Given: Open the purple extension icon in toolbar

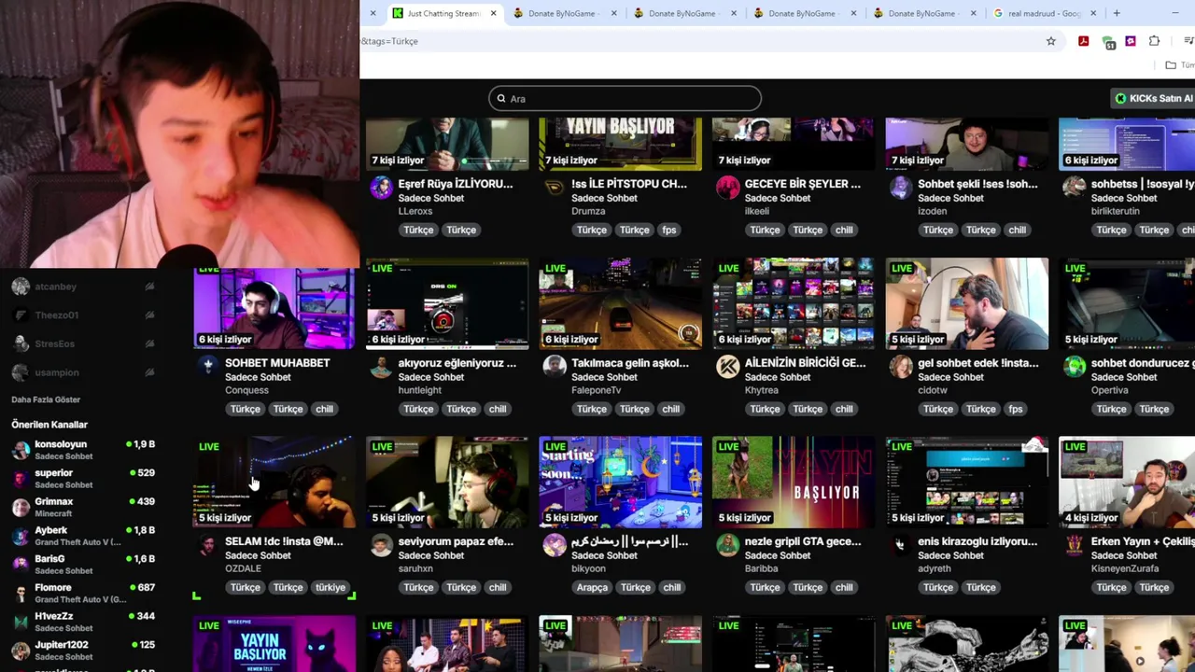Looking at the screenshot, I should pos(1131,41).
